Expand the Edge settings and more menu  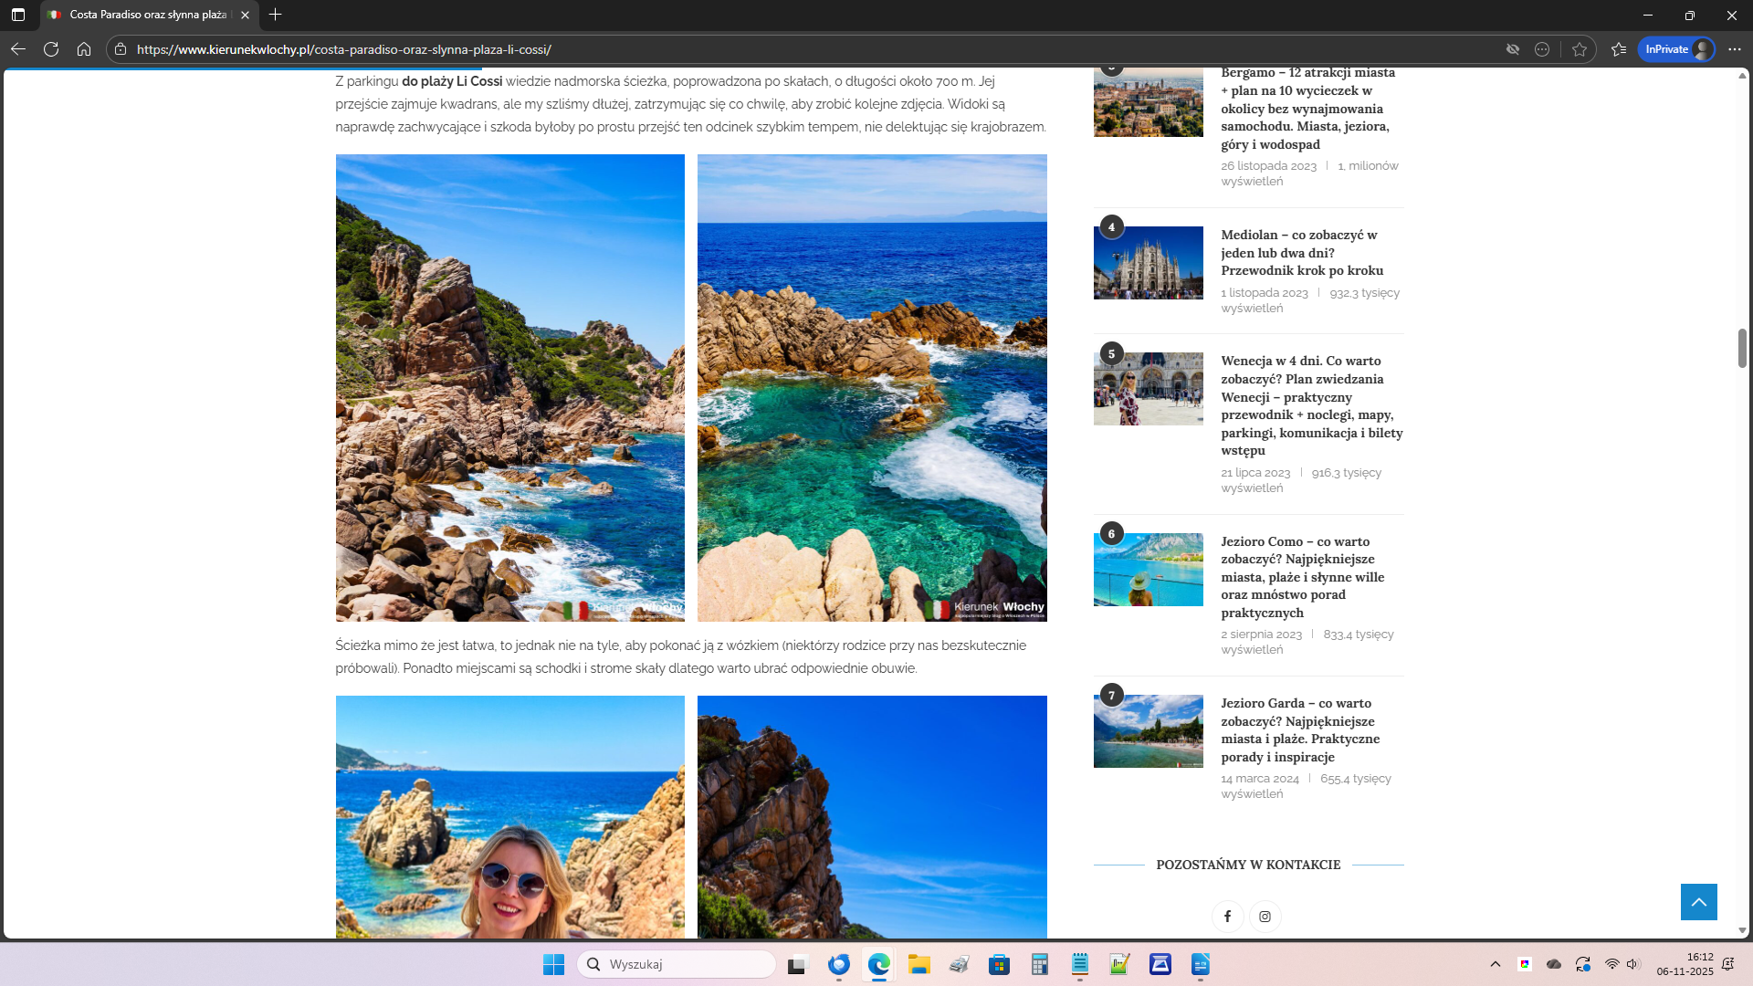[x=1735, y=49]
